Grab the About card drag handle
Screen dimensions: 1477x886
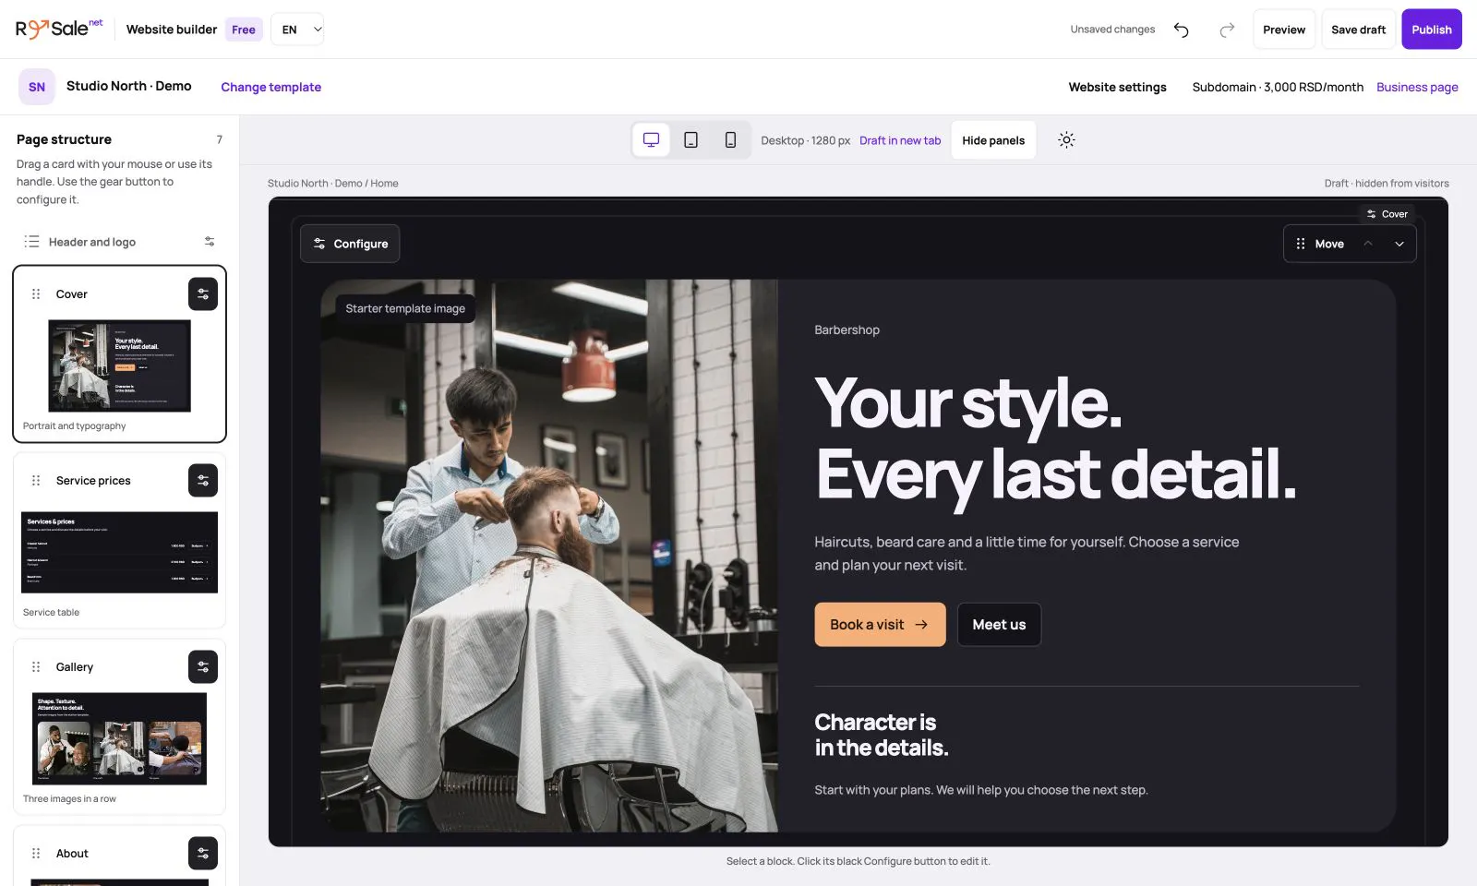coord(36,854)
